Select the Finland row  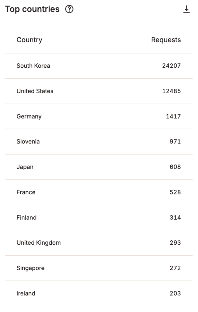tap(99, 218)
